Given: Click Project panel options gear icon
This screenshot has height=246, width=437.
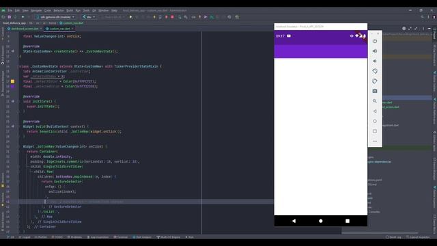Looking at the screenshot, I should point(404,29).
